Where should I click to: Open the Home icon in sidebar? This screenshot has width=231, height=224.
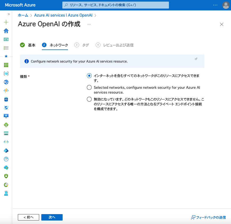click(6, 31)
